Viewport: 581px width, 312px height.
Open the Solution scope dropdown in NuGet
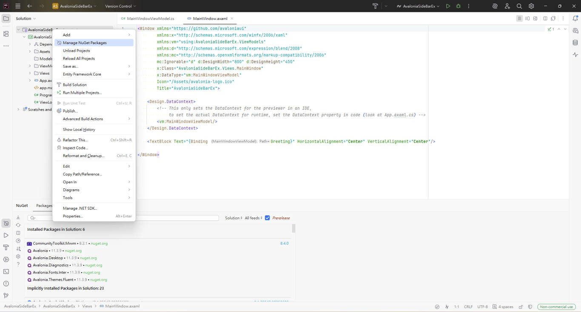click(x=234, y=218)
